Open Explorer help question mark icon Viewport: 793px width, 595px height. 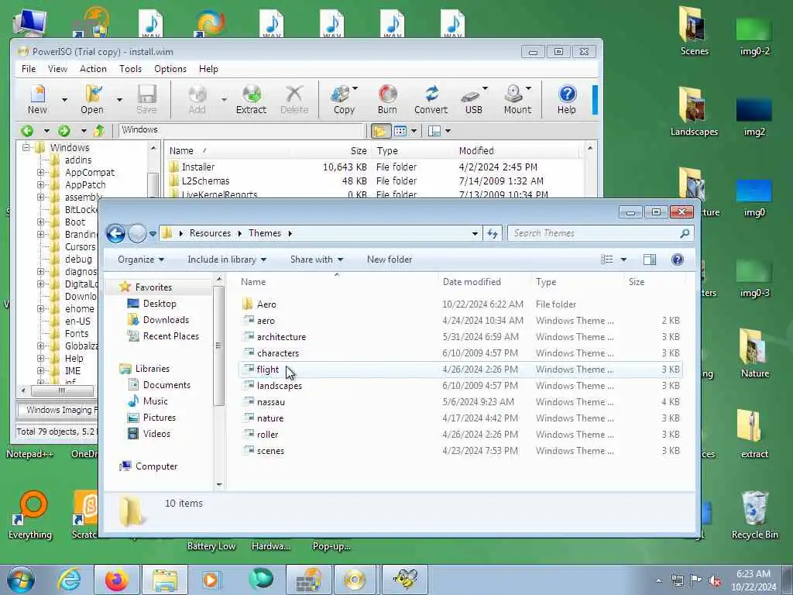pyautogui.click(x=677, y=260)
